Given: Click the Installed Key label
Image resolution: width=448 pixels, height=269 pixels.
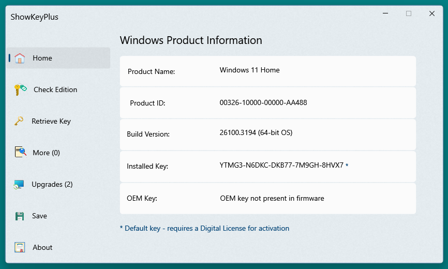Looking at the screenshot, I should click(147, 166).
